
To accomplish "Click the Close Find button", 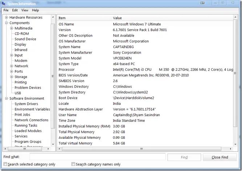I will 220,157.
